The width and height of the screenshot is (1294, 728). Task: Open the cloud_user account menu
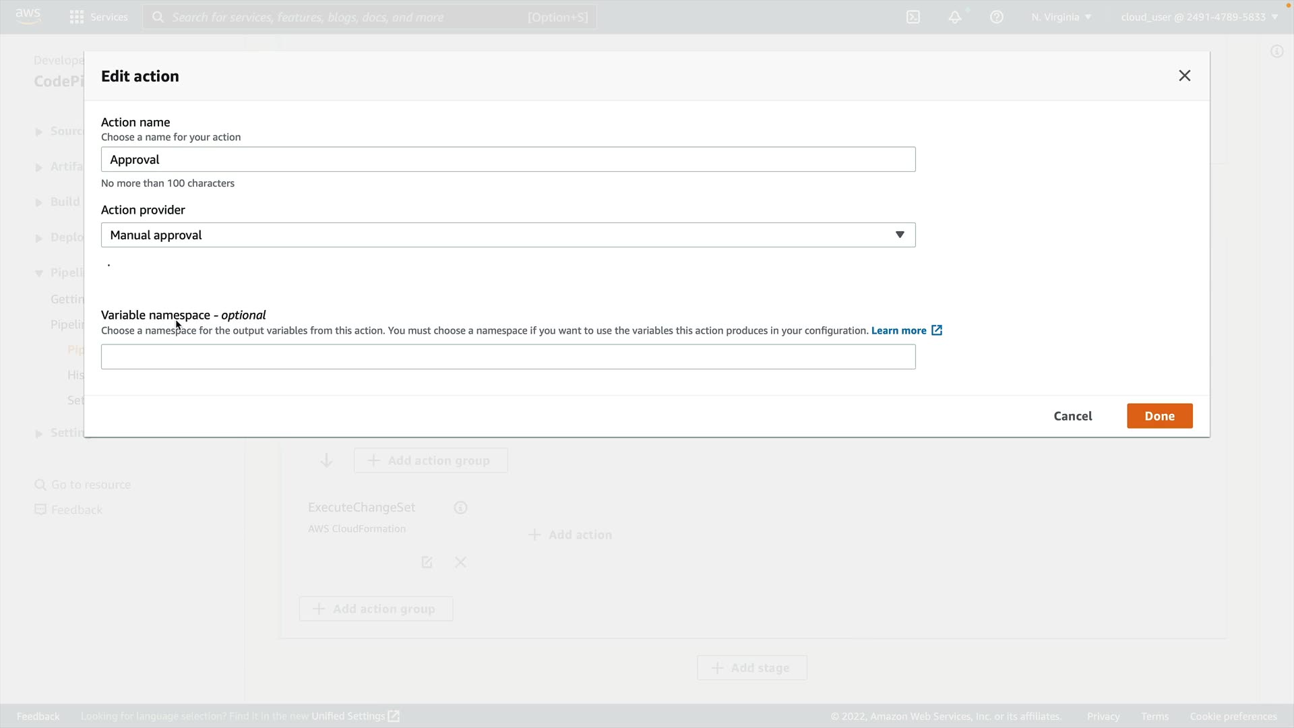1199,17
